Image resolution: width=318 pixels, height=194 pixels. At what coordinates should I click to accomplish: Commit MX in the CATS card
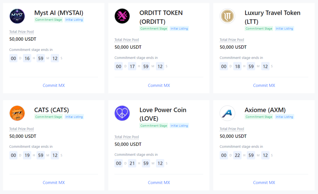click(x=54, y=183)
